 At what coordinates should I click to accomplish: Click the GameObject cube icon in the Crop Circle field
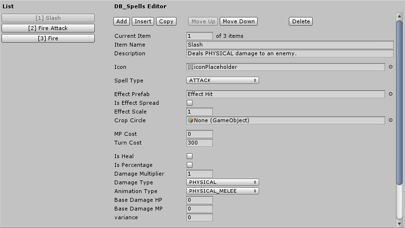pyautogui.click(x=191, y=120)
